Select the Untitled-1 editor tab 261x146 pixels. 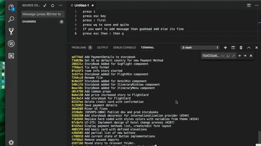click(x=82, y=5)
